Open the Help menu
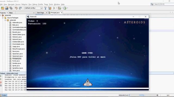174x97 pixels. [x=63, y=4]
